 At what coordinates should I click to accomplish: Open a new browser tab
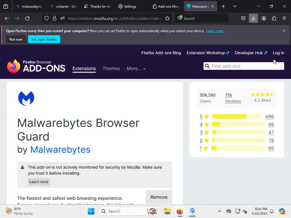click(223, 7)
